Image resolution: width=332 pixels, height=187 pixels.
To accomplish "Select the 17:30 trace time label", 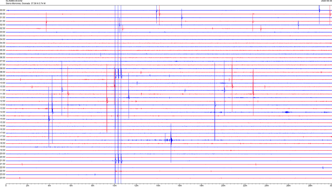I will point(2,136).
